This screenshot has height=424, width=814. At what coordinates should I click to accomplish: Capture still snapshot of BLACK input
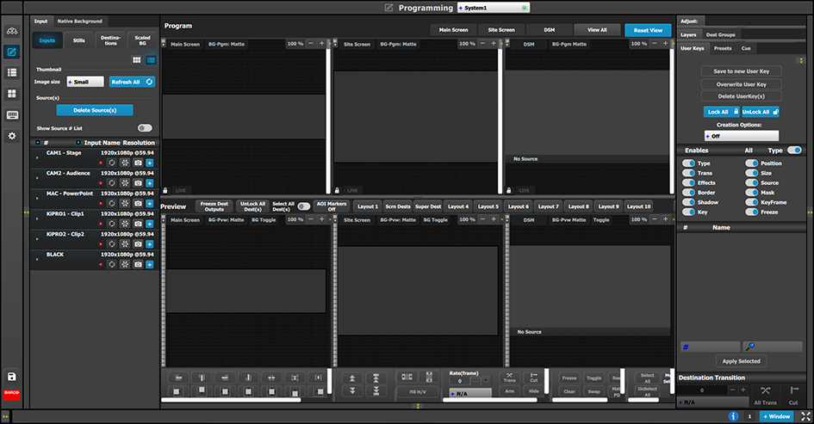pyautogui.click(x=138, y=264)
